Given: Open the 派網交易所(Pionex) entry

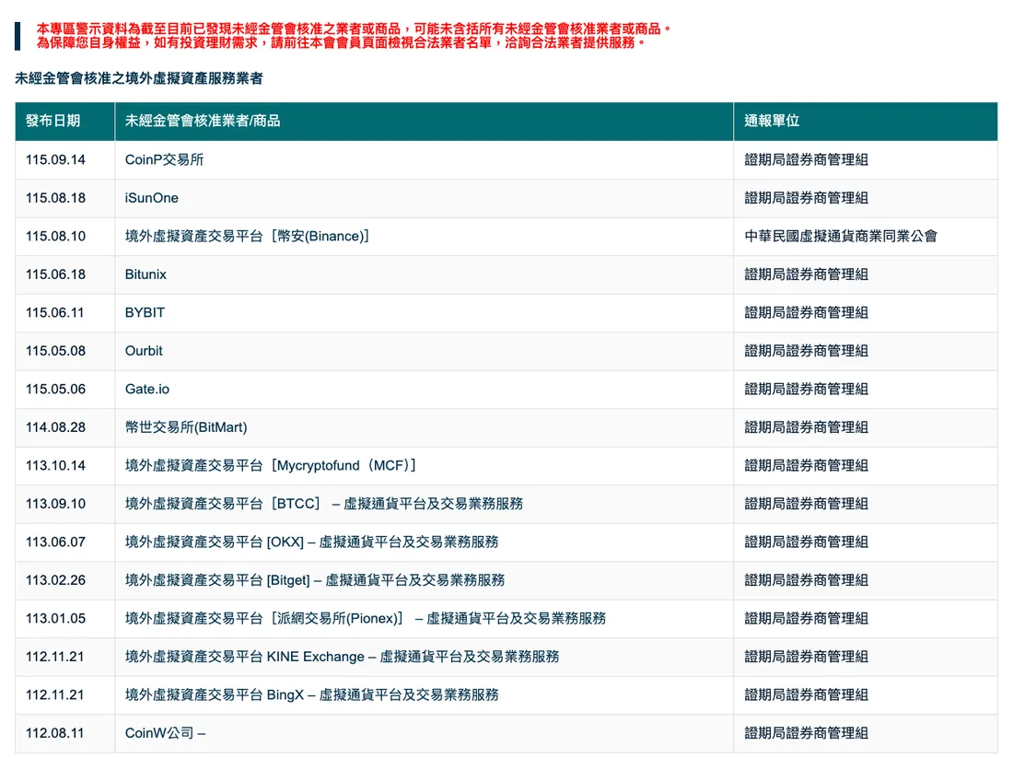Looking at the screenshot, I should tap(365, 618).
